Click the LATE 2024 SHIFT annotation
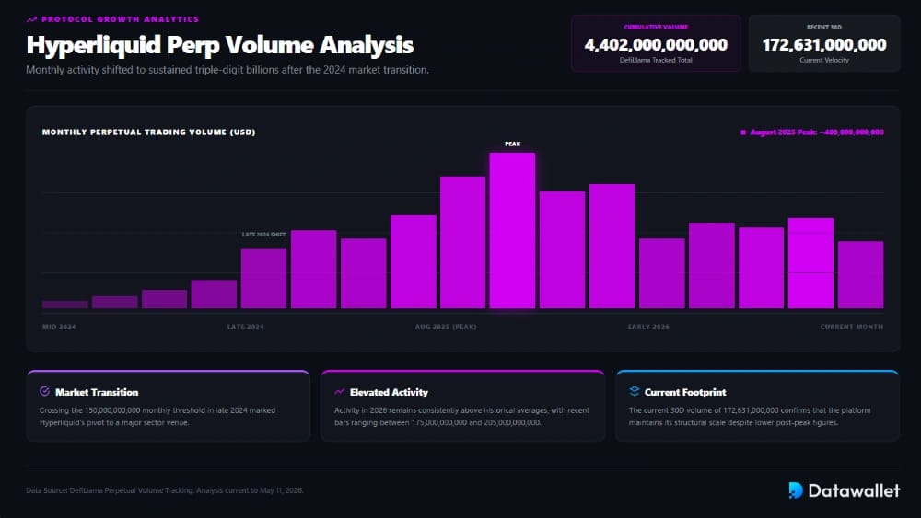Screen dimensions: 921x518 (263, 235)
